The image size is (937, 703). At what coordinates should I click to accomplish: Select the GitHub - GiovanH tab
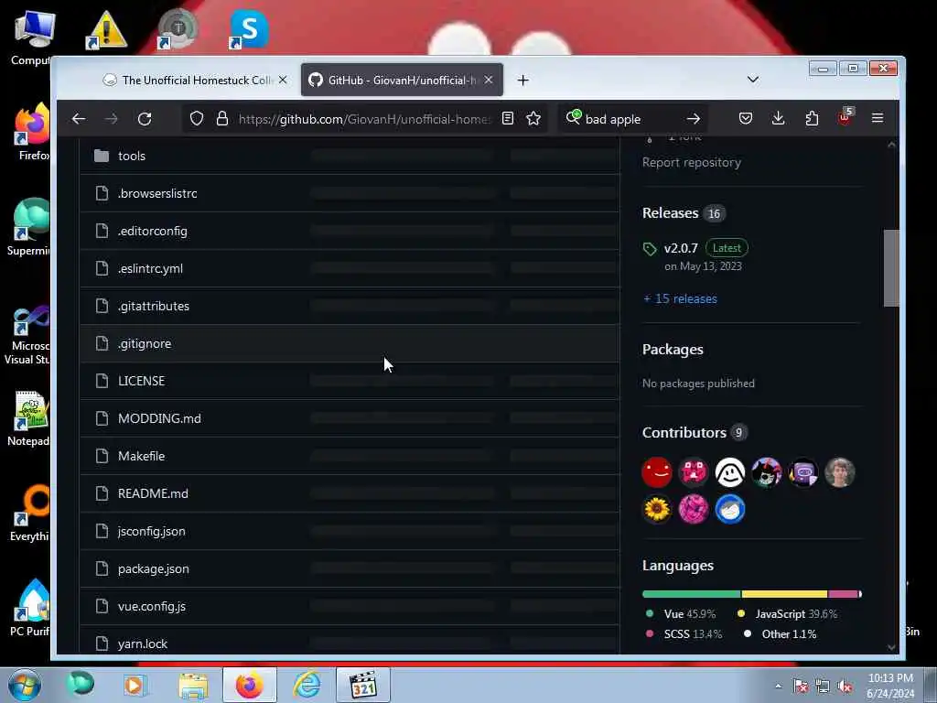(x=402, y=81)
